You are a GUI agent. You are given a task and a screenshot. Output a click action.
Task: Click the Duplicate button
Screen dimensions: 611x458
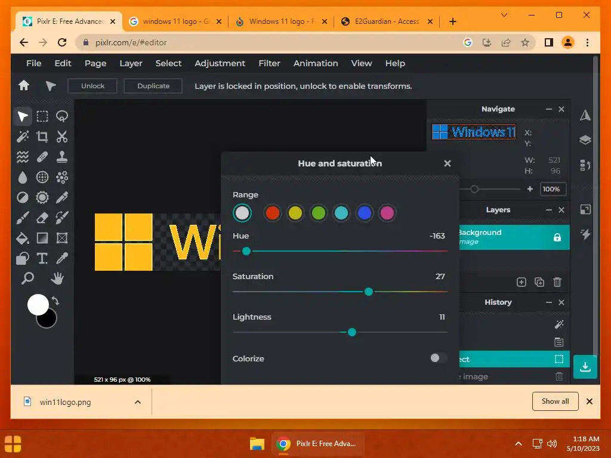(153, 86)
